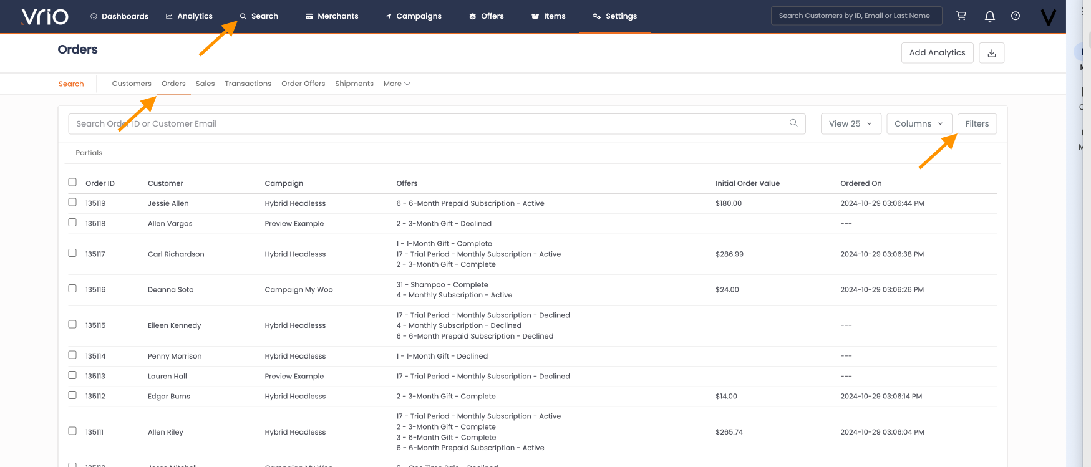Viewport: 1091px width, 467px height.
Task: Click the Offers column header
Action: tap(407, 183)
